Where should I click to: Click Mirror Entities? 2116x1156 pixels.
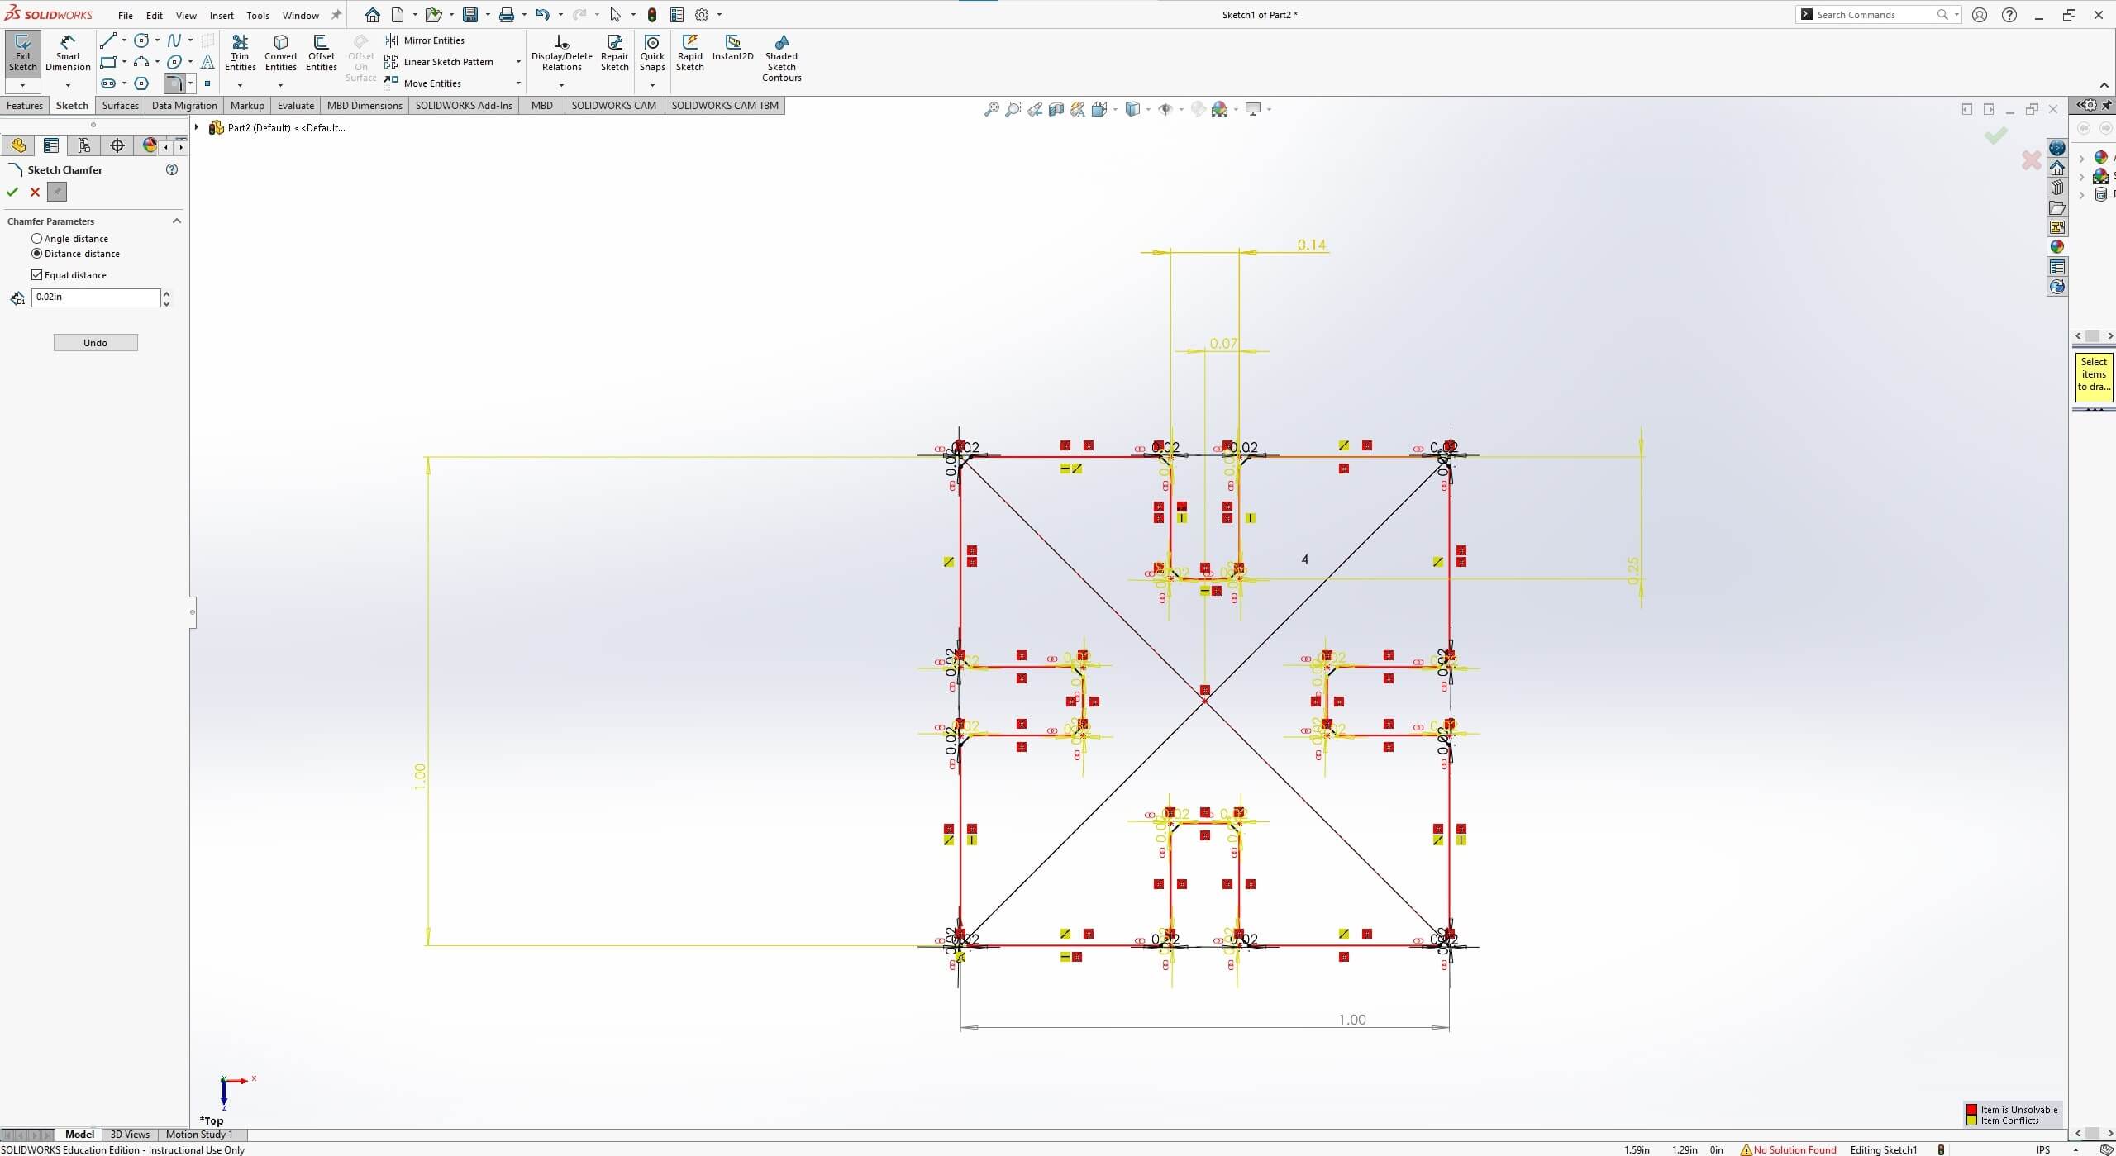425,40
